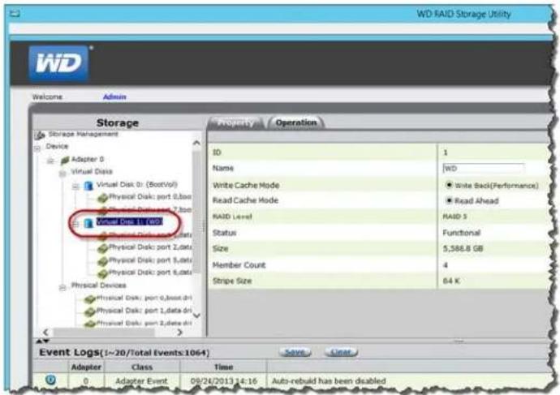Click the up/down arrows above Event Logs
The image size is (560, 395).
pyautogui.click(x=42, y=341)
